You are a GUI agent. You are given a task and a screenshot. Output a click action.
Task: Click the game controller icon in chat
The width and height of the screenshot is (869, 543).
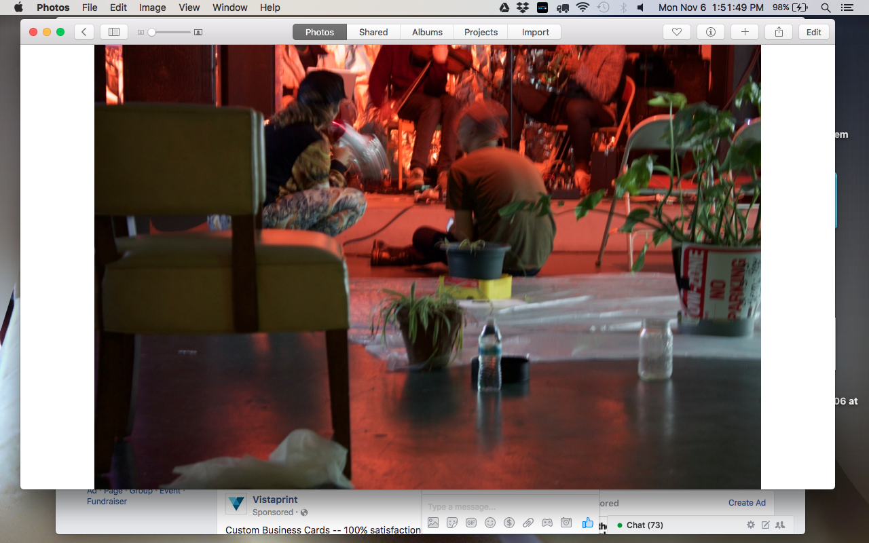[547, 523]
